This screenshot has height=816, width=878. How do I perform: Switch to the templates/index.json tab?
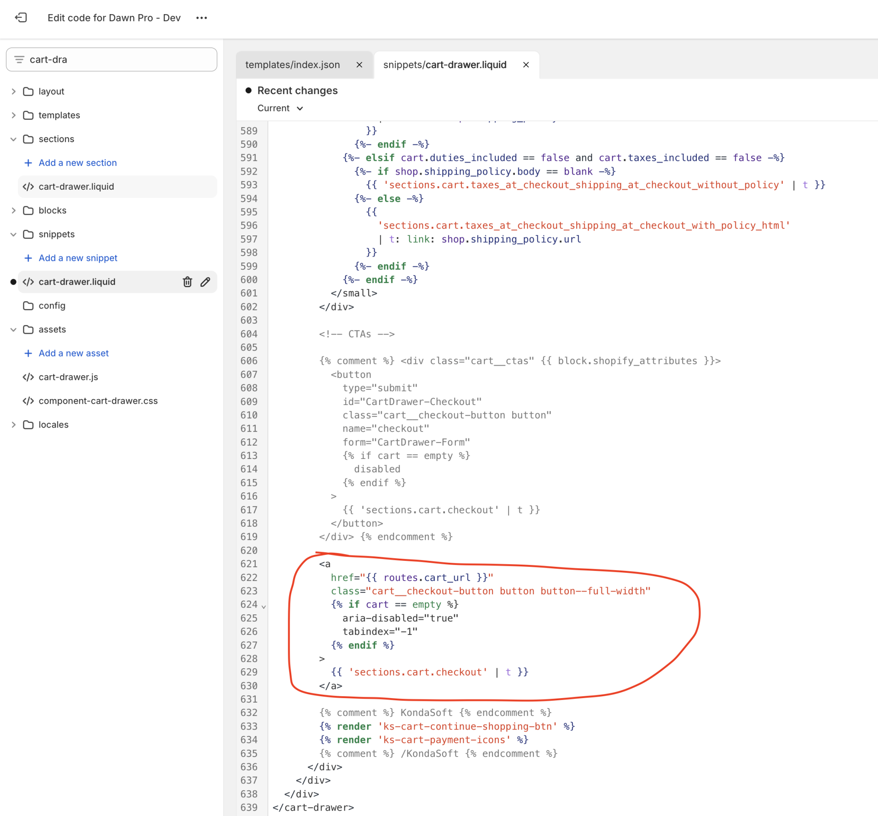coord(293,65)
